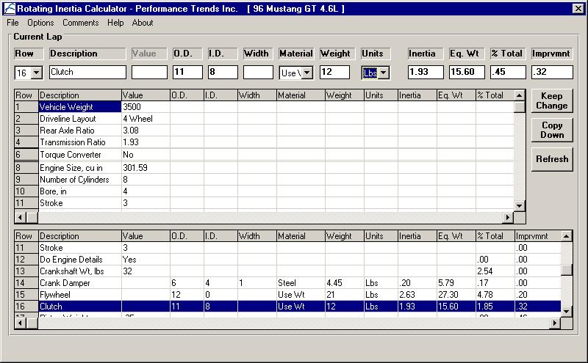Open the Options menu
This screenshot has width=588, height=363.
(40, 23)
